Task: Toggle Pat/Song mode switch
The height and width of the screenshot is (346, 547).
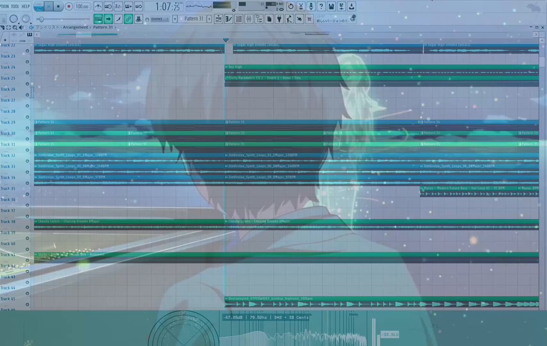Action: [x=38, y=6]
